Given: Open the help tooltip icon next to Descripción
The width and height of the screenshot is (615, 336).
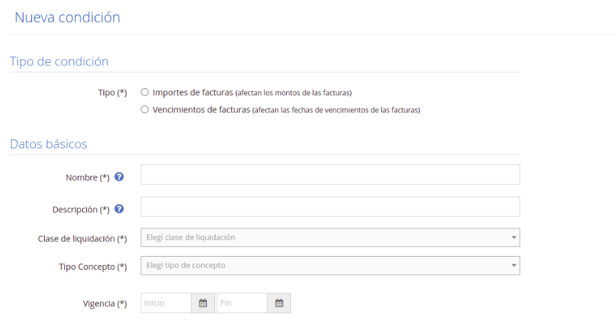Looking at the screenshot, I should point(119,209).
